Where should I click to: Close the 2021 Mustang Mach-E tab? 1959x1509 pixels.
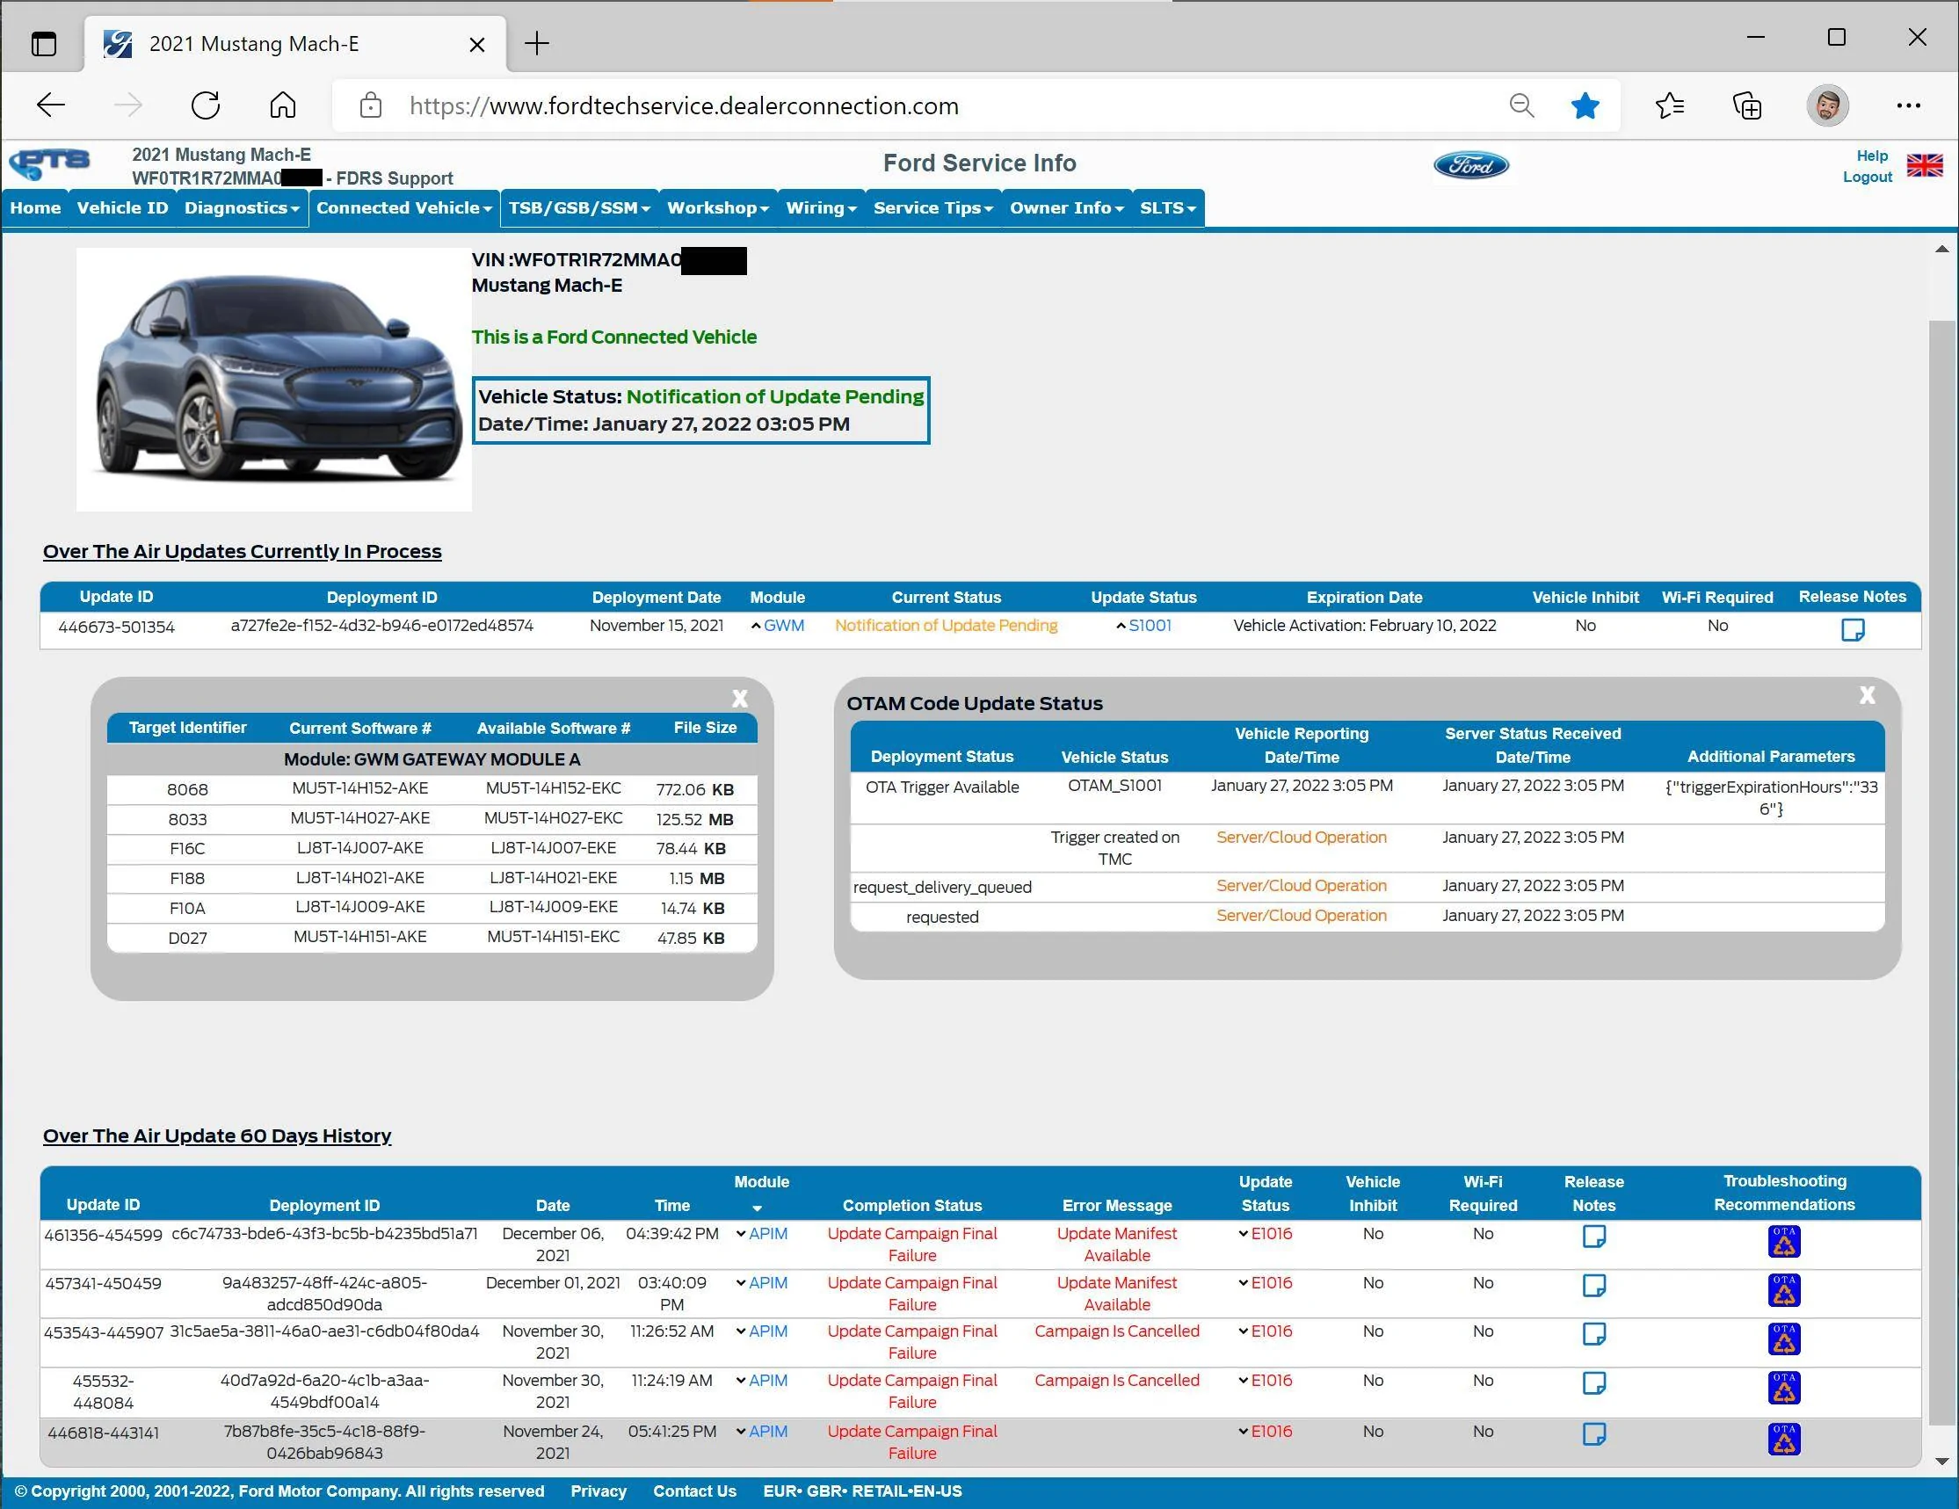[477, 44]
